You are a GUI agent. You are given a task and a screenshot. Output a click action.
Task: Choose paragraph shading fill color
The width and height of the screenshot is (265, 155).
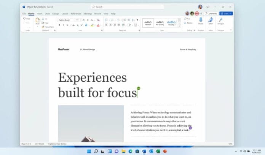(129, 25)
